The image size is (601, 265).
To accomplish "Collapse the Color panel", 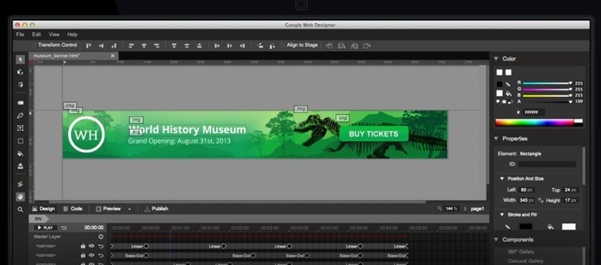I will [496, 58].
